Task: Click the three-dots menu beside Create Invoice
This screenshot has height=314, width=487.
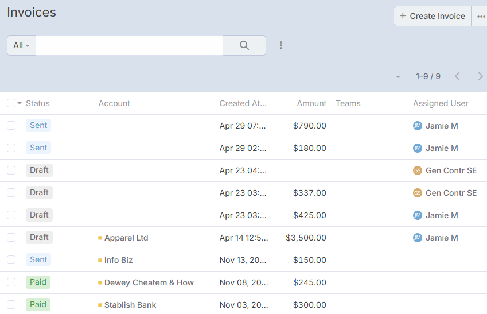Action: pyautogui.click(x=480, y=17)
